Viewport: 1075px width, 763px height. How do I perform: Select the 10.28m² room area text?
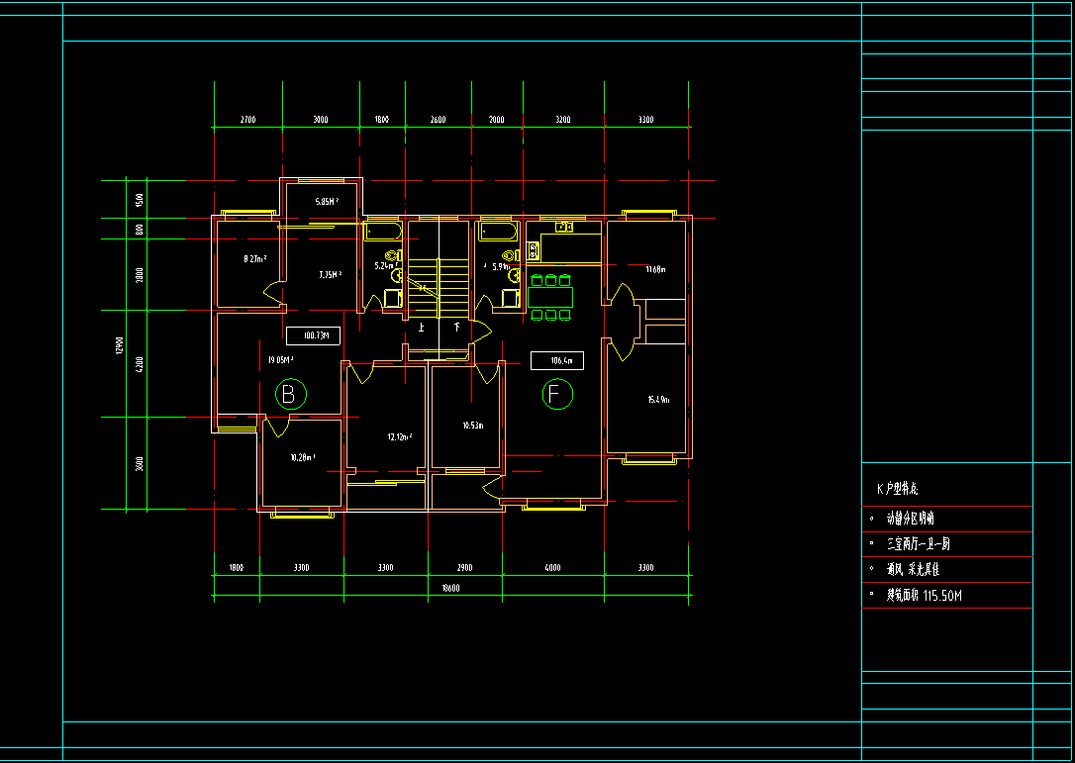coord(302,457)
